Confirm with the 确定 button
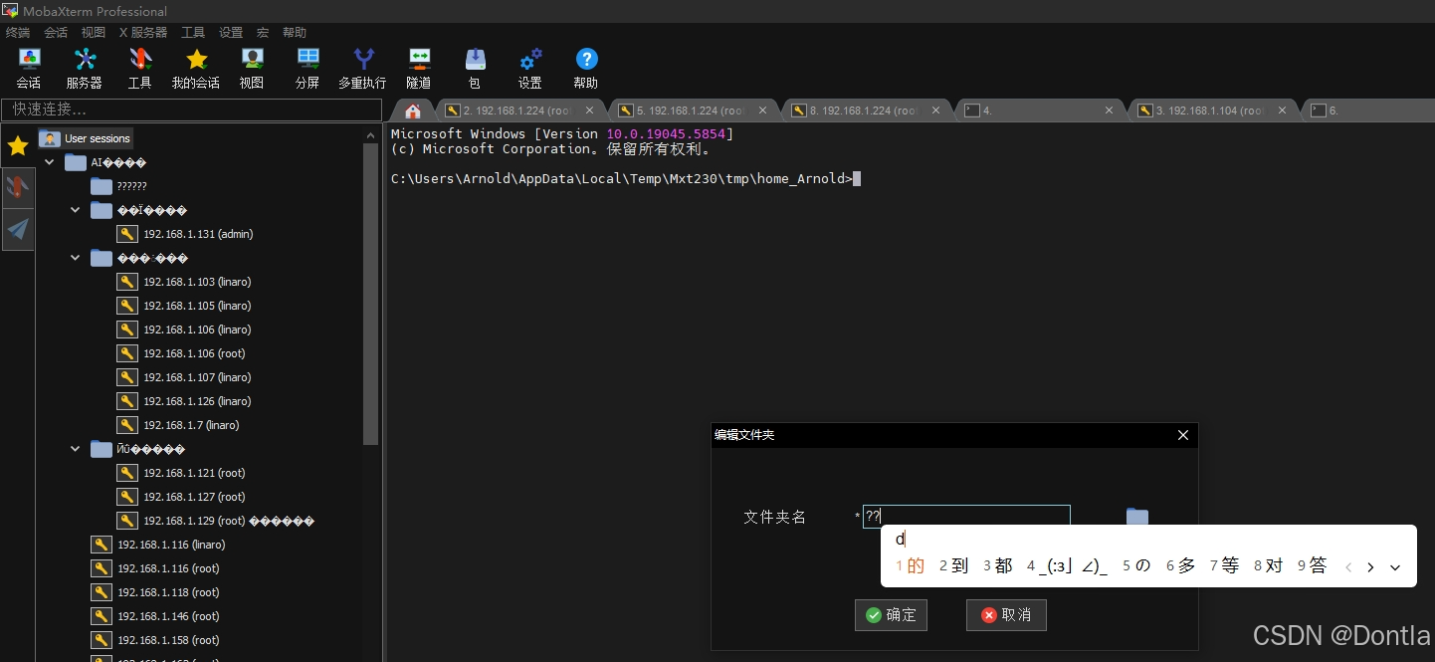Image resolution: width=1435 pixels, height=662 pixels. click(891, 615)
